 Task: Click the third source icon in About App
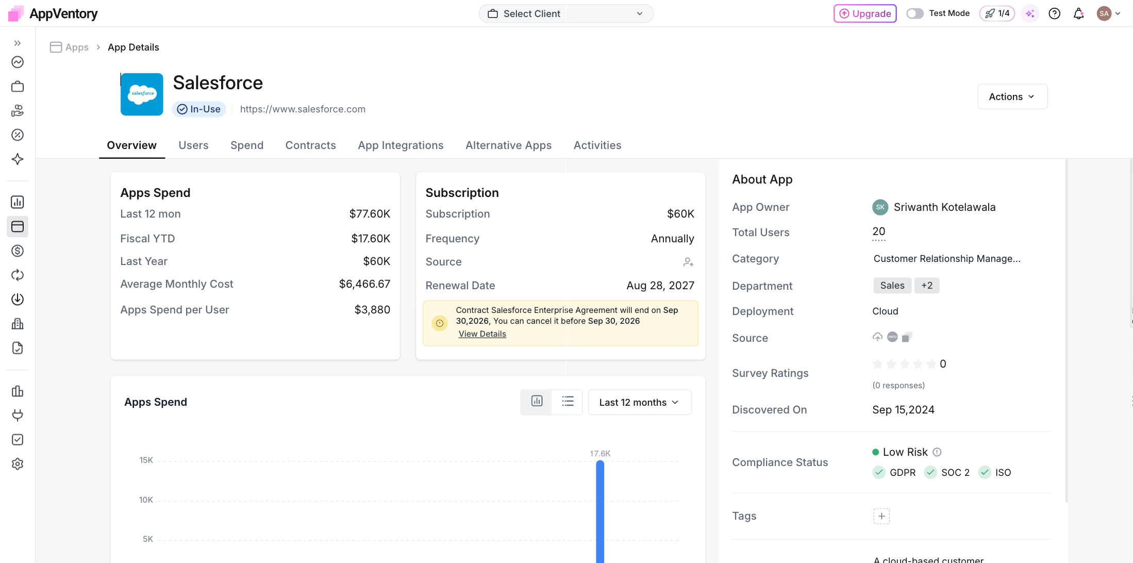pos(907,337)
